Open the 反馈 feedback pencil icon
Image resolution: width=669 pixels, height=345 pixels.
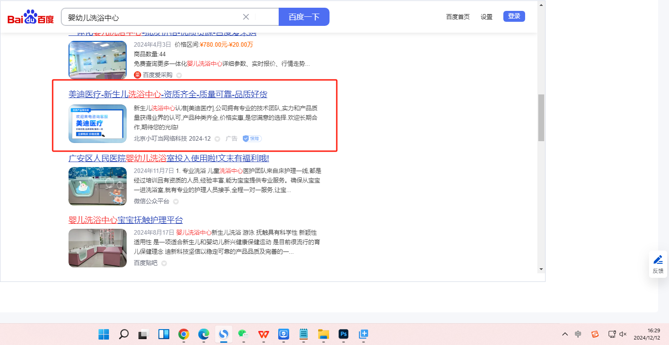point(658,264)
